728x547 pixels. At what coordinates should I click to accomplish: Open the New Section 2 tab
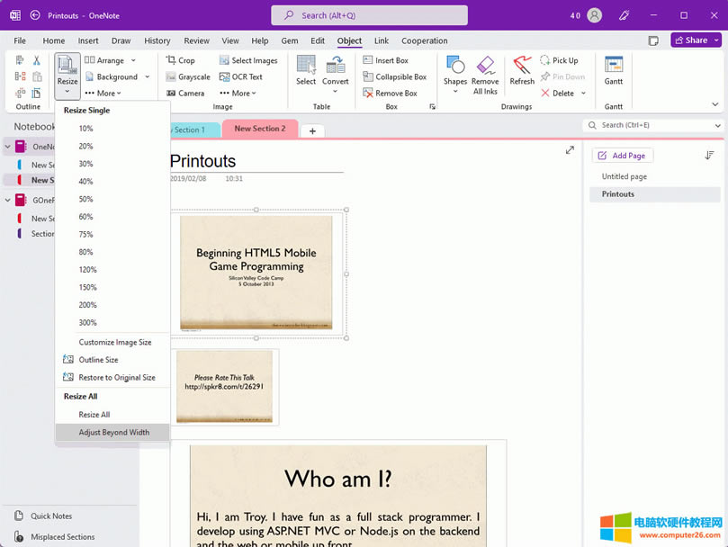coord(259,129)
